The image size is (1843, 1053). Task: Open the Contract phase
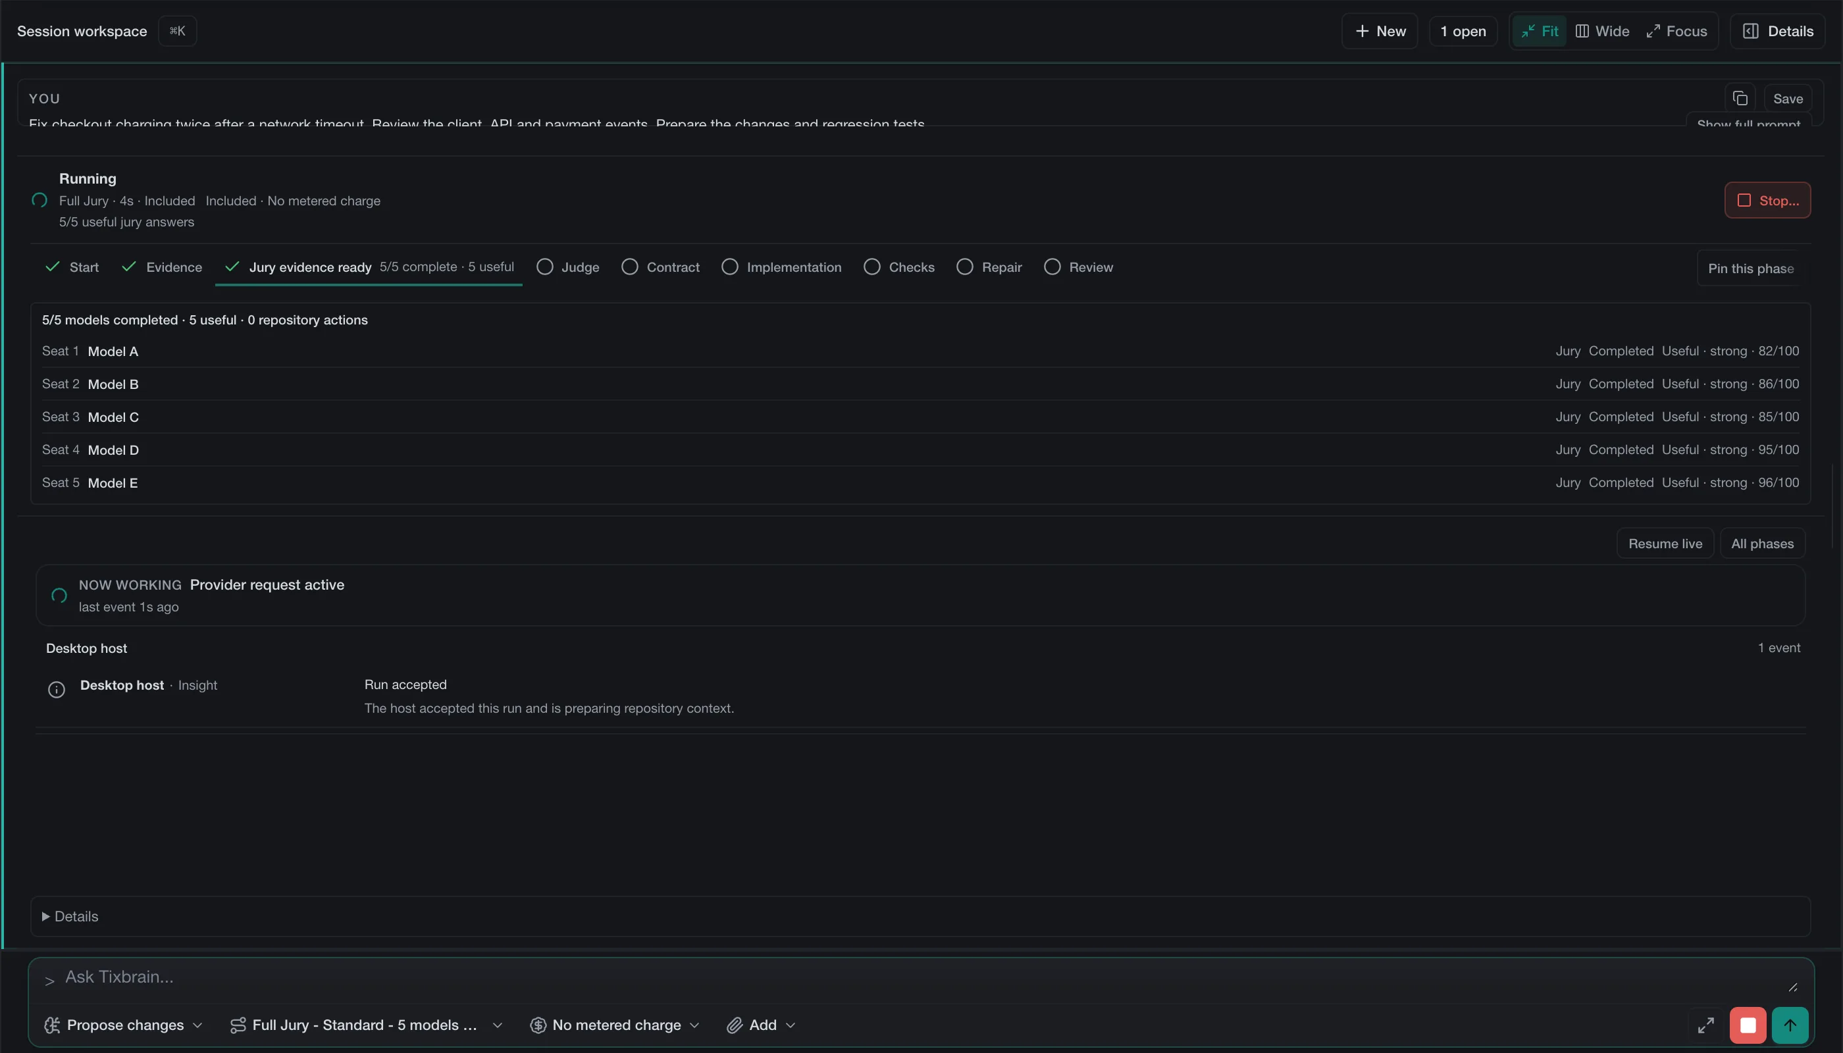pyautogui.click(x=660, y=267)
